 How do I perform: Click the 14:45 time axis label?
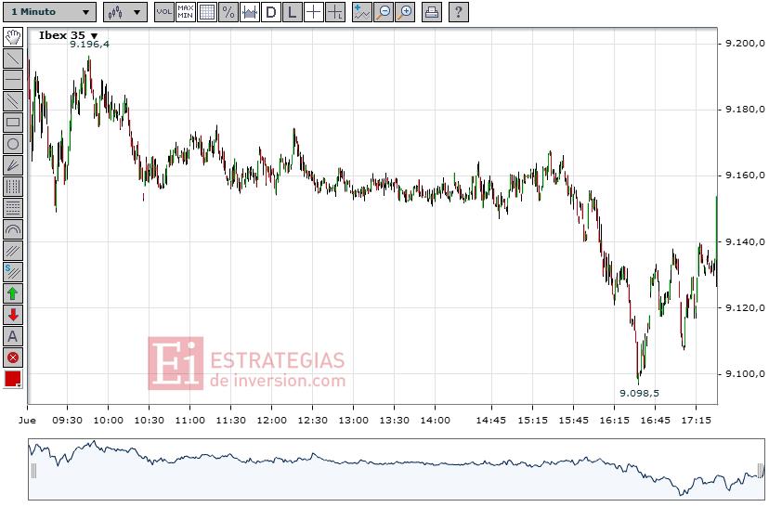click(x=491, y=421)
